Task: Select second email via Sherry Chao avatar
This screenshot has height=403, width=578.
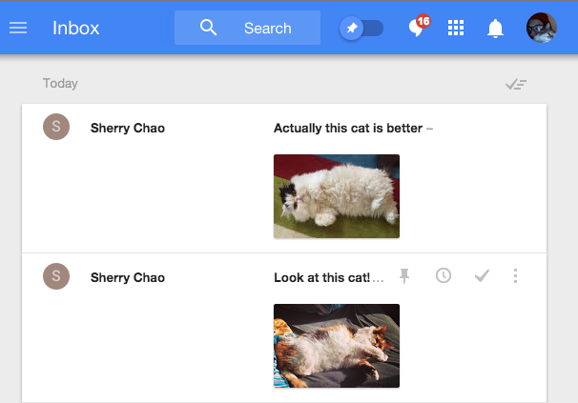Action: (x=56, y=277)
